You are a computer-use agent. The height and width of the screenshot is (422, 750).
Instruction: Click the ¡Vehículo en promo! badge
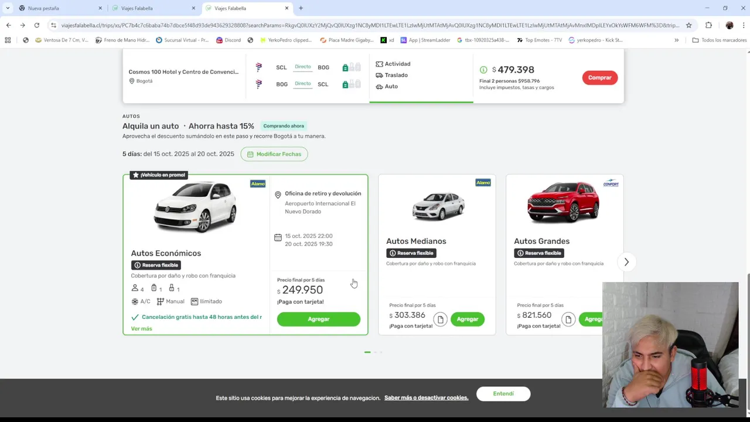click(158, 175)
